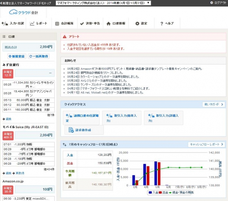This screenshot has width=228, height=201.
Task: Open the レポート menu
Action: [x=38, y=23]
